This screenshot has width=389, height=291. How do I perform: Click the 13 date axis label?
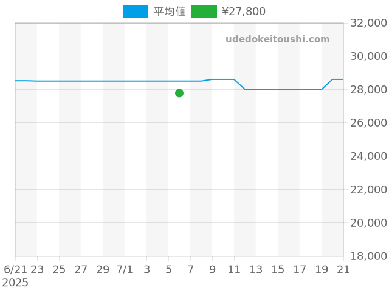256,269
